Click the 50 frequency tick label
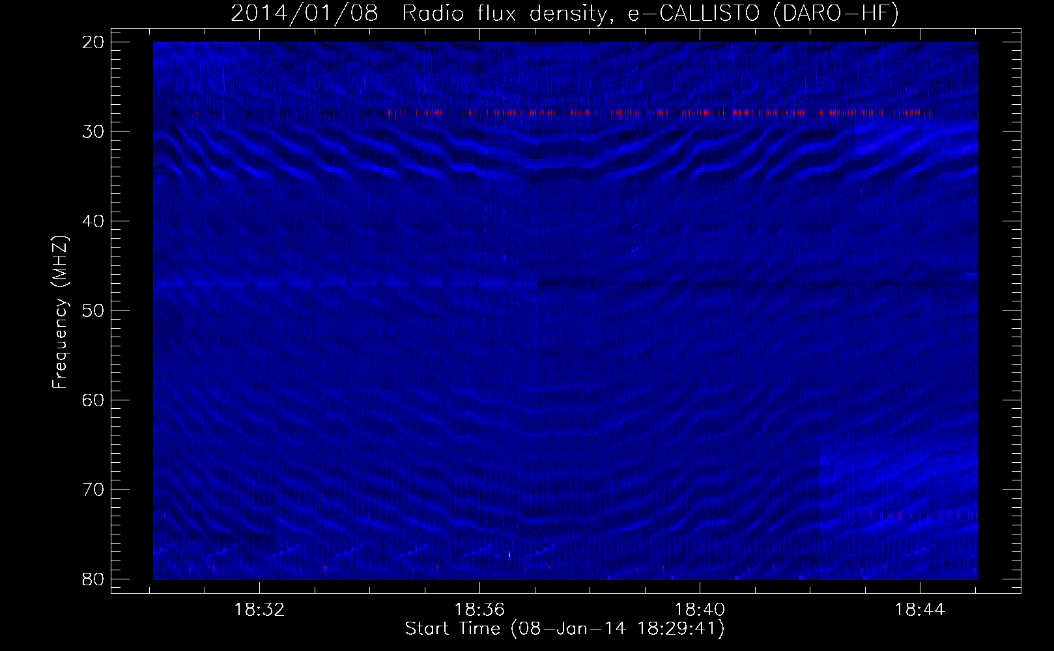 pyautogui.click(x=93, y=311)
